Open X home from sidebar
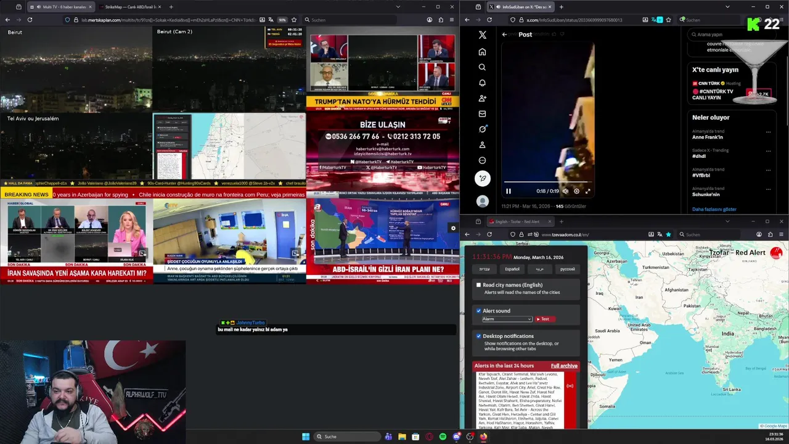This screenshot has width=789, height=444. [482, 52]
